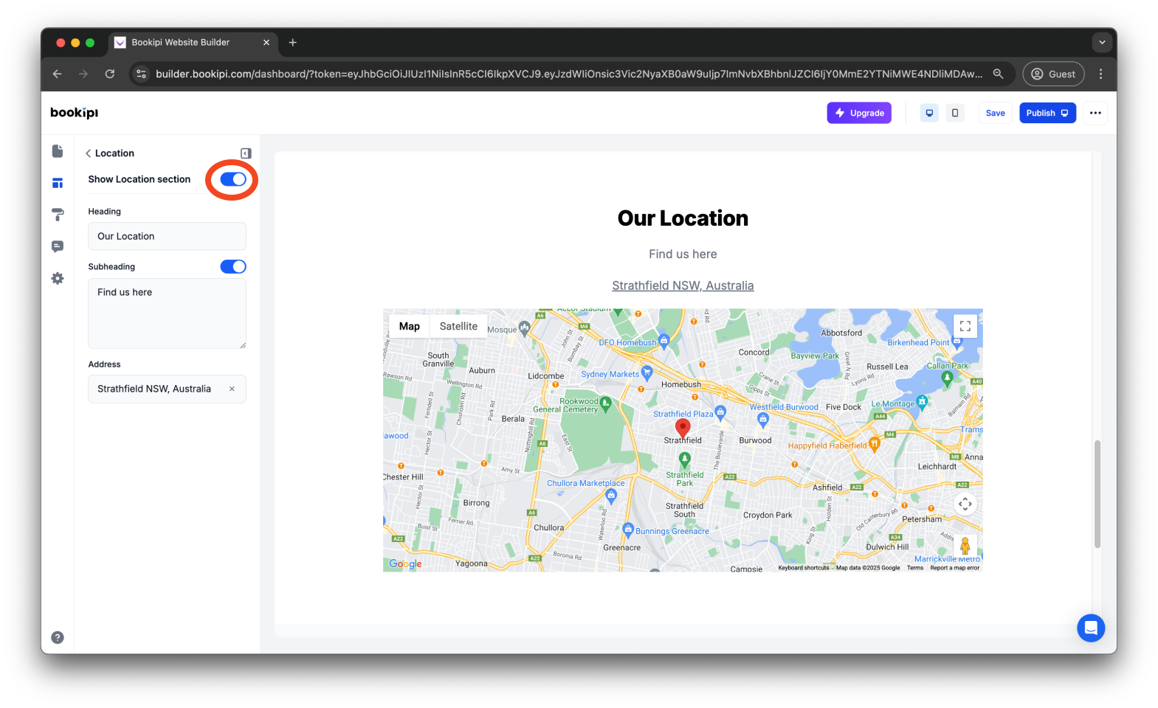This screenshot has height=708, width=1158.
Task: Close the Bookipi Website Builder tab
Action: 266,43
